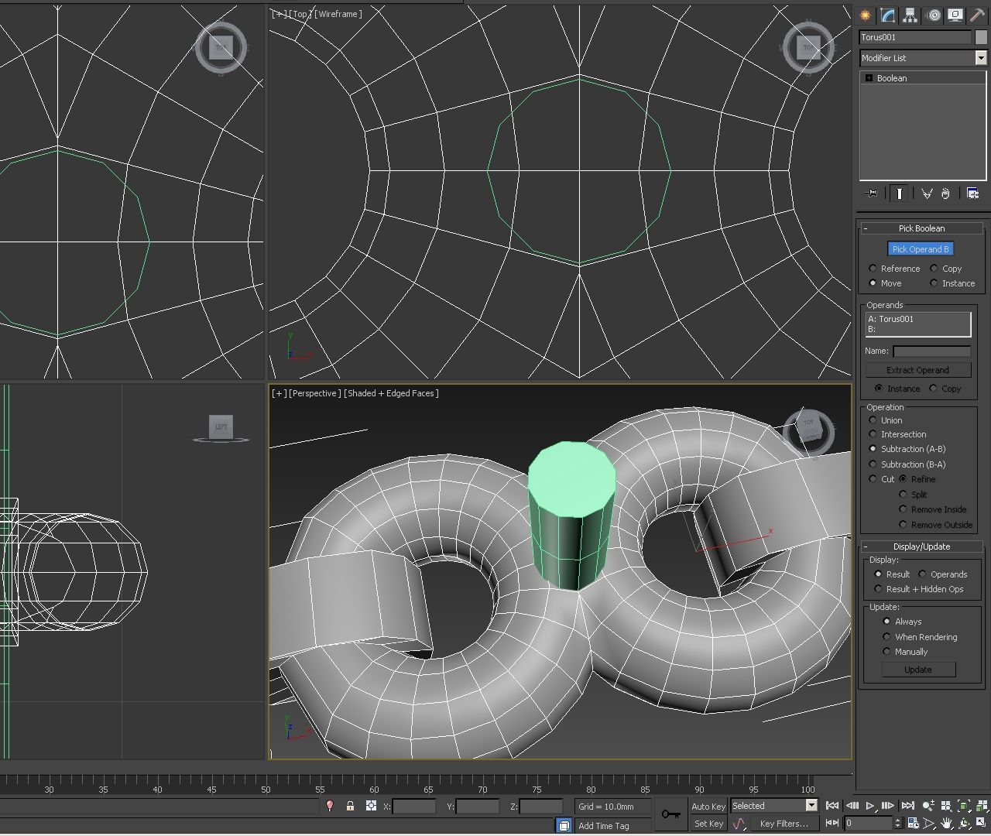Screen dimensions: 991x836
Task: Open the Motion panel
Action: (x=933, y=15)
